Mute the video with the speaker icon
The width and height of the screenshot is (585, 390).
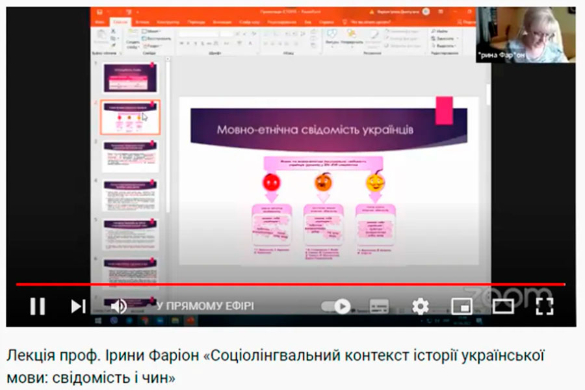pos(119,306)
